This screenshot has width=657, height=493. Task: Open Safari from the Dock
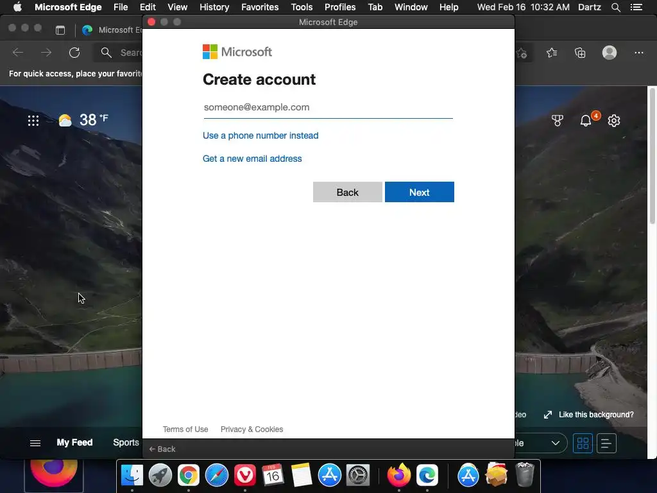click(x=217, y=475)
